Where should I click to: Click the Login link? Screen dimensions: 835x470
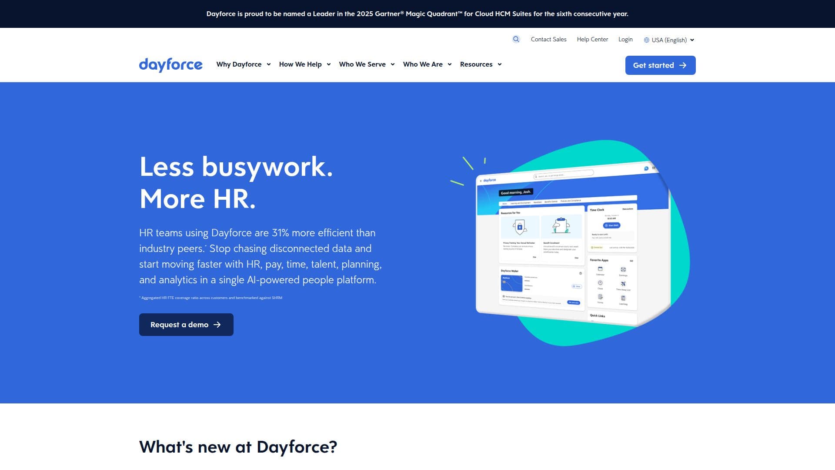click(x=625, y=39)
